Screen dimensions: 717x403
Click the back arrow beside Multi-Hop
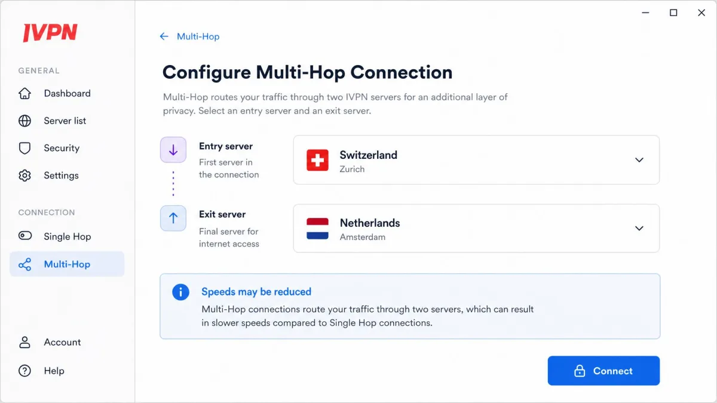(x=164, y=36)
